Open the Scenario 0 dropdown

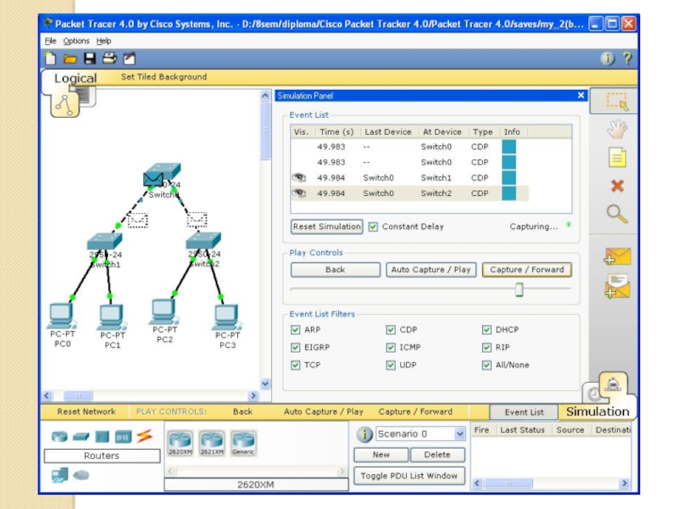[460, 434]
